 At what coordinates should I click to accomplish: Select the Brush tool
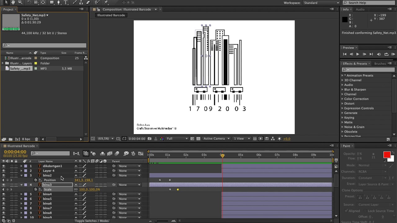[74, 2]
